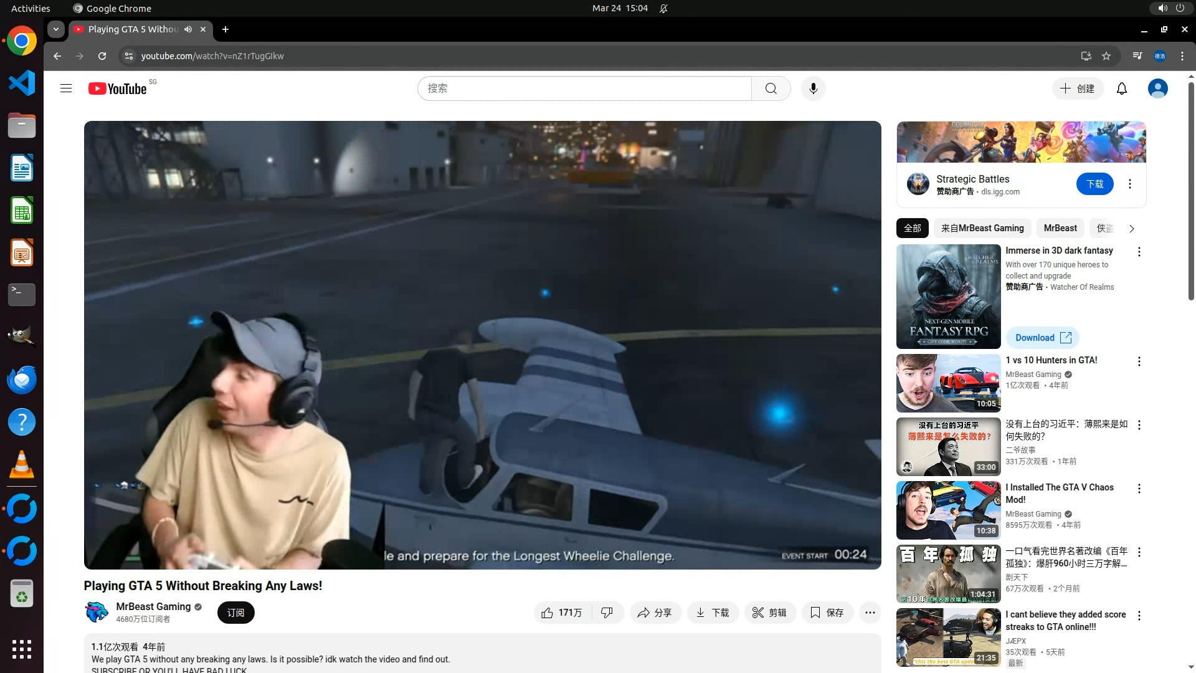Open the Chrome media control icon

pyautogui.click(x=1137, y=56)
